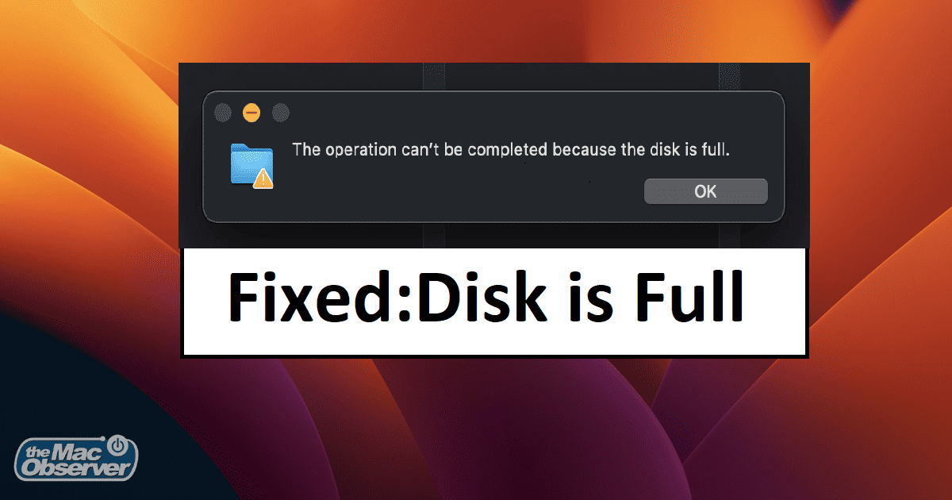Click the leftmost gray close dot of the dialog
Image resolution: width=952 pixels, height=500 pixels.
[223, 113]
